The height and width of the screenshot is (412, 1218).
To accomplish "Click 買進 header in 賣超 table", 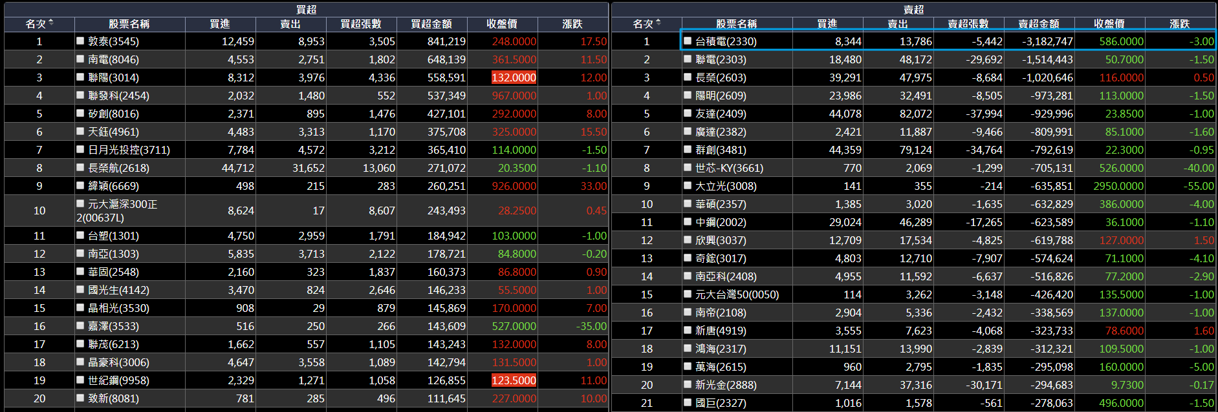I will click(827, 24).
